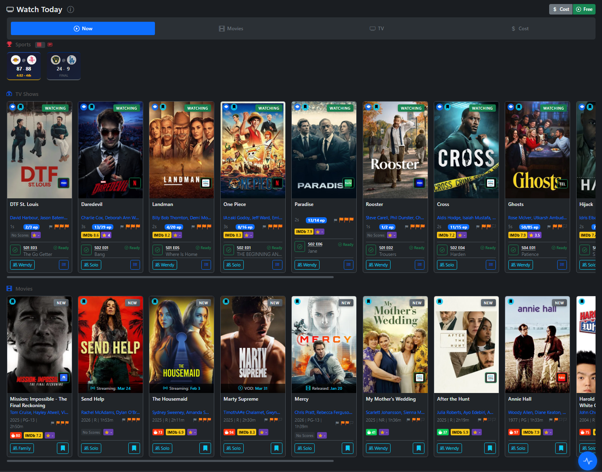The image size is (602, 472).
Task: Click the TV Shows horizontal scrollbar
Action: click(170, 277)
